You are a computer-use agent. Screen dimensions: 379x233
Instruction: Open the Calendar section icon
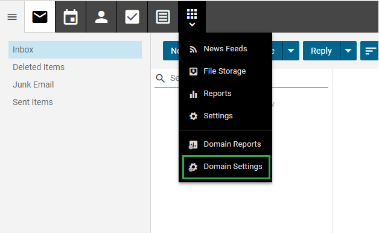coord(71,17)
